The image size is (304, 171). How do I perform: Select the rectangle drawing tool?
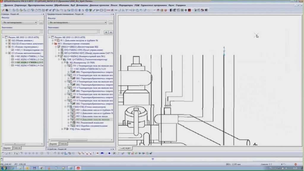[102, 10]
